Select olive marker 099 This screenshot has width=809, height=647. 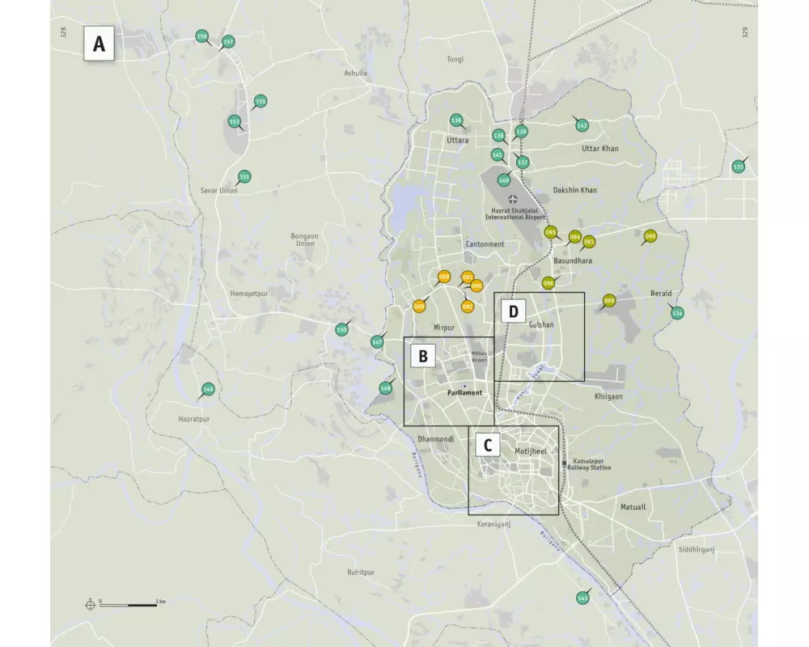[650, 236]
